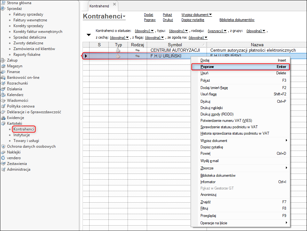Open Towary i usługi in the sidebar
Viewport: 307px width, 231px height.
pos(26,141)
